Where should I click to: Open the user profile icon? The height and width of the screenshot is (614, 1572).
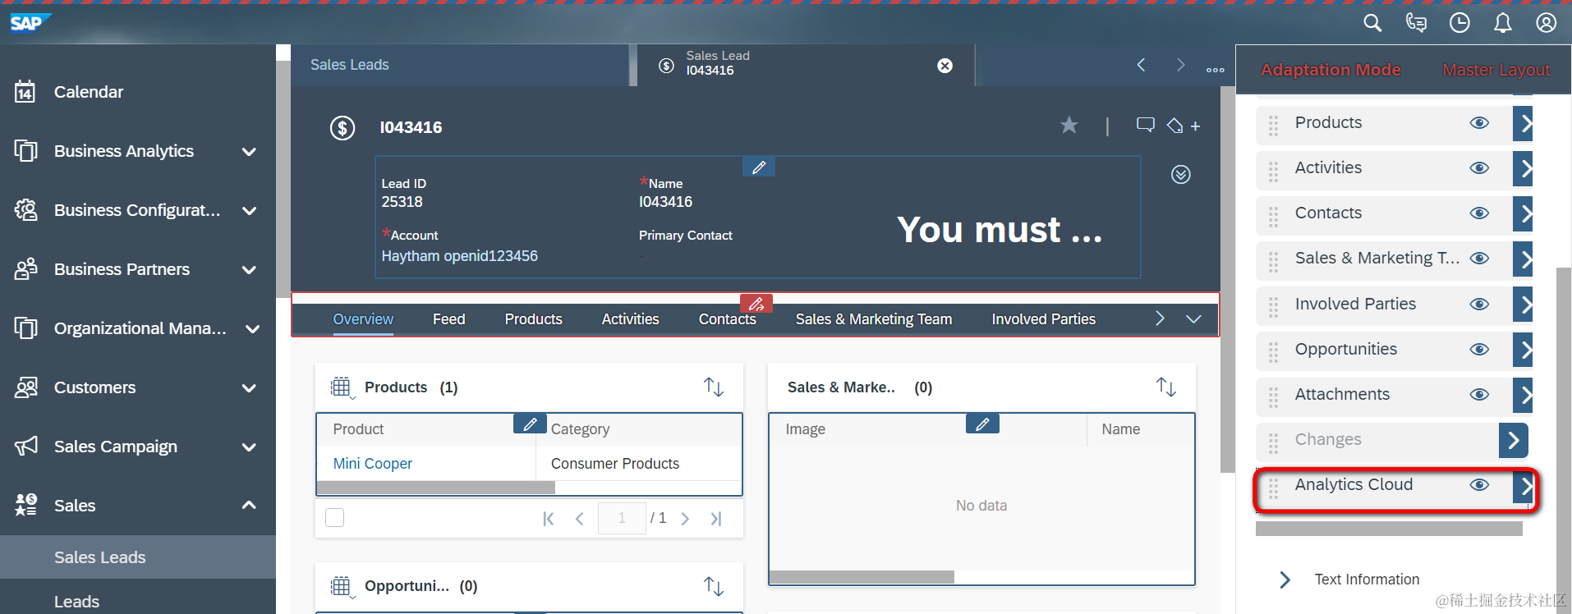1547,23
